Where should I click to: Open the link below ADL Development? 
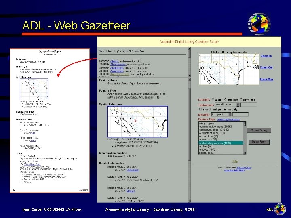point(234,170)
